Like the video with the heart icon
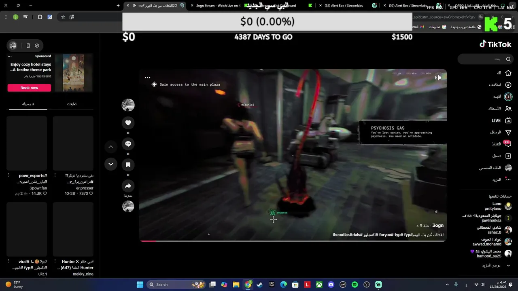This screenshot has height=291, width=518. click(128, 123)
